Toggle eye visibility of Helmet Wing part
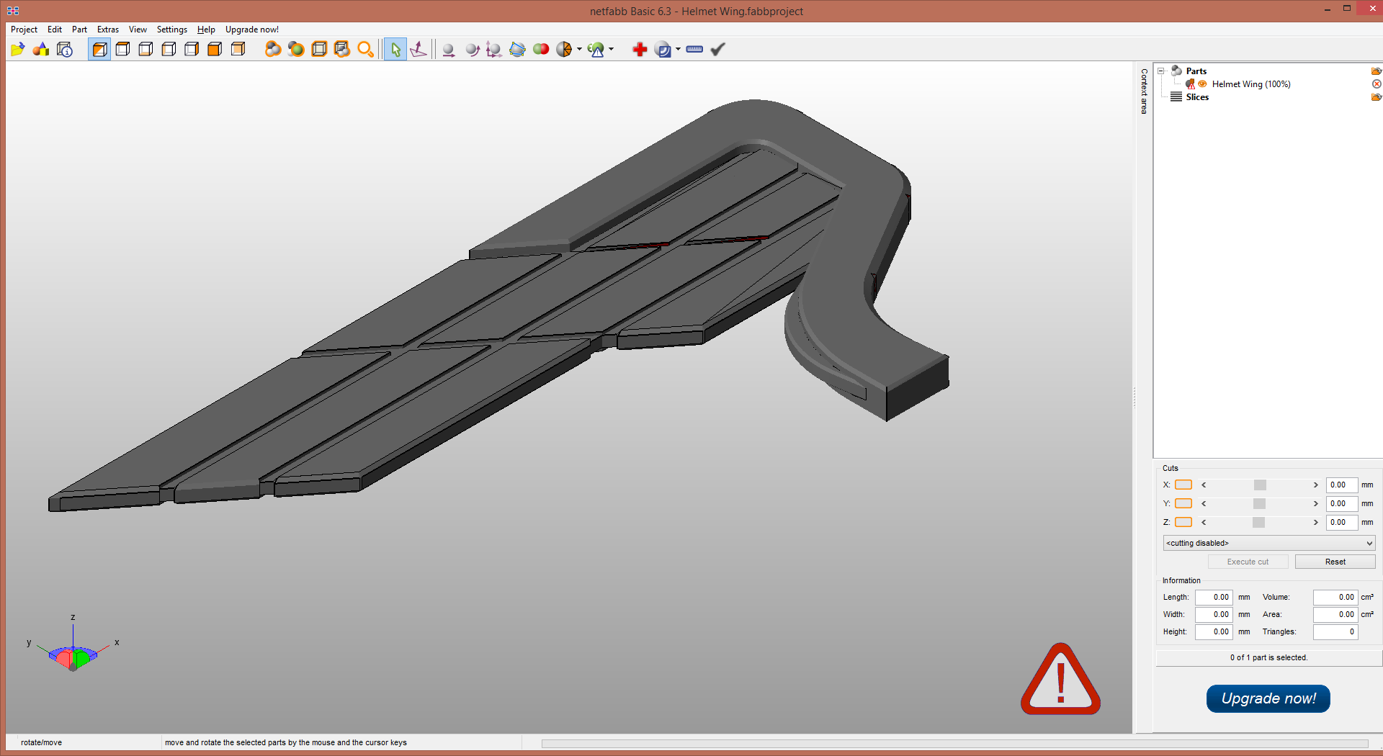 (x=1202, y=84)
